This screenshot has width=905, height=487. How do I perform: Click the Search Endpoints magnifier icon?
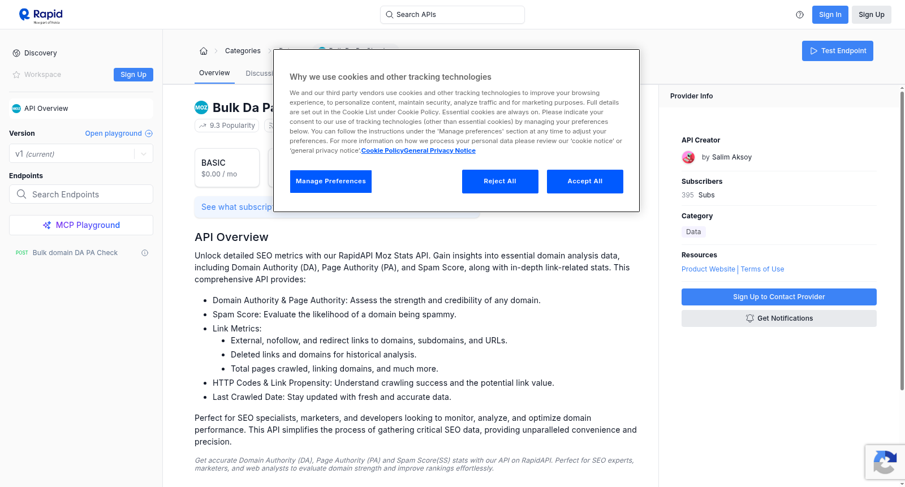tap(21, 194)
